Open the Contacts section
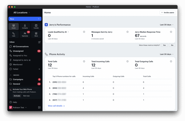 coord(25,27)
